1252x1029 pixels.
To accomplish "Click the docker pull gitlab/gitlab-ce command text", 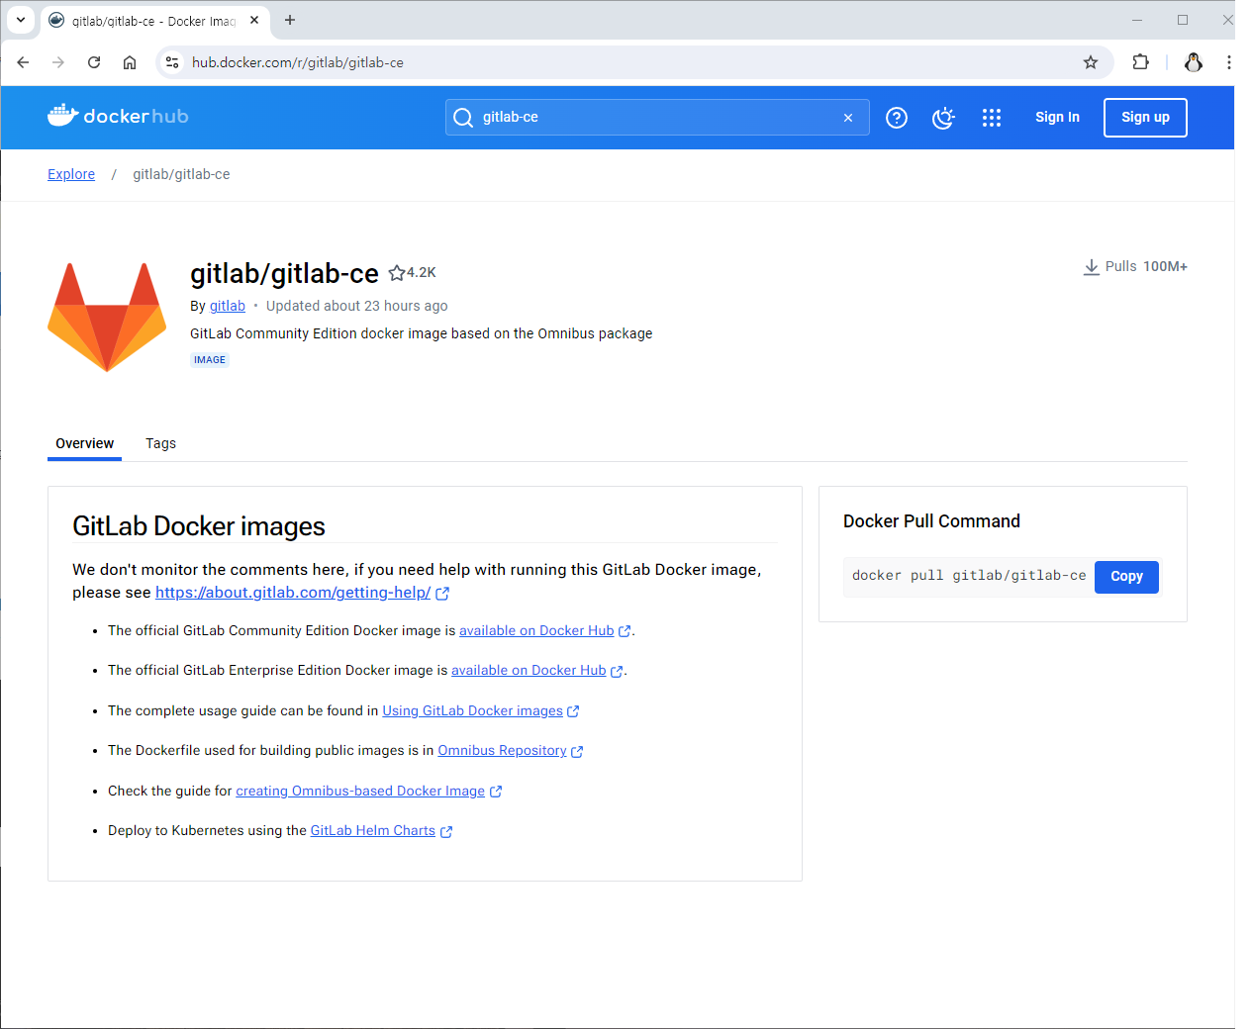I will (x=969, y=575).
